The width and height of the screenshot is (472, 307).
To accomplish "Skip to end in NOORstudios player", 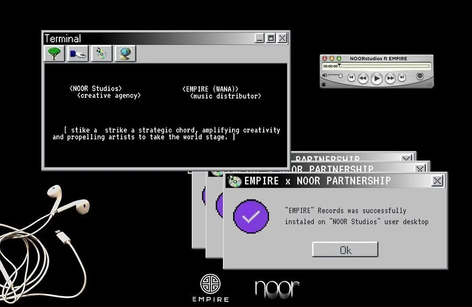I will [x=402, y=78].
